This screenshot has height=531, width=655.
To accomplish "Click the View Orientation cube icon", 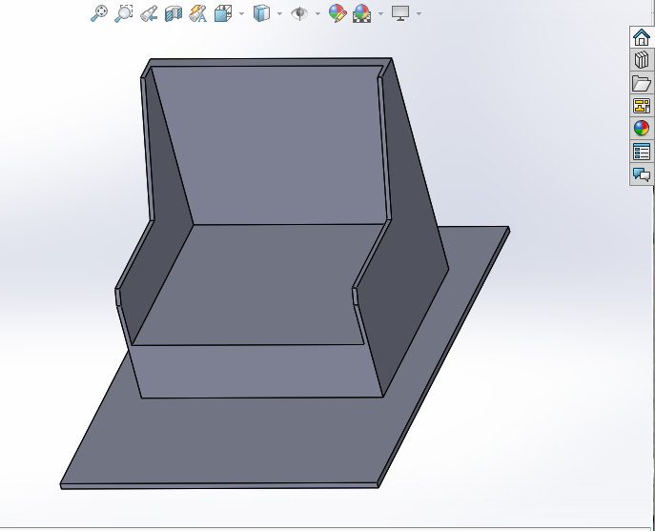I will tap(223, 13).
